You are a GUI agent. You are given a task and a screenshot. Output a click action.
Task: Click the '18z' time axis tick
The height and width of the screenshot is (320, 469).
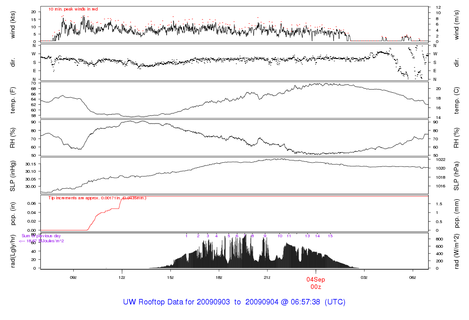coord(218,277)
